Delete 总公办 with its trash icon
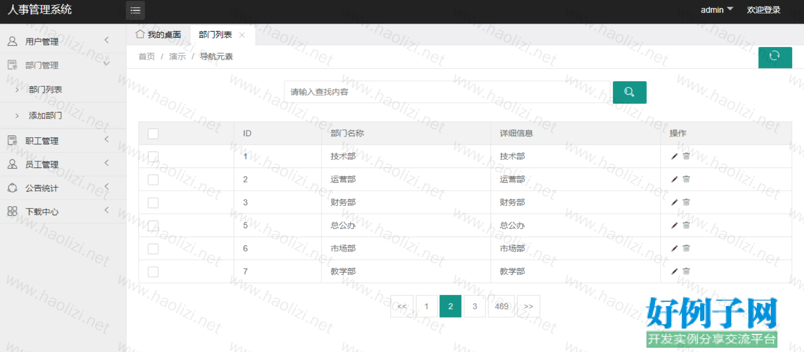The height and width of the screenshot is (352, 804). pyautogui.click(x=686, y=225)
